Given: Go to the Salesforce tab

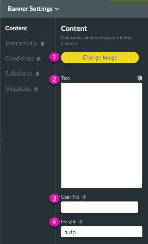Looking at the screenshot, I should pyautogui.click(x=19, y=73).
